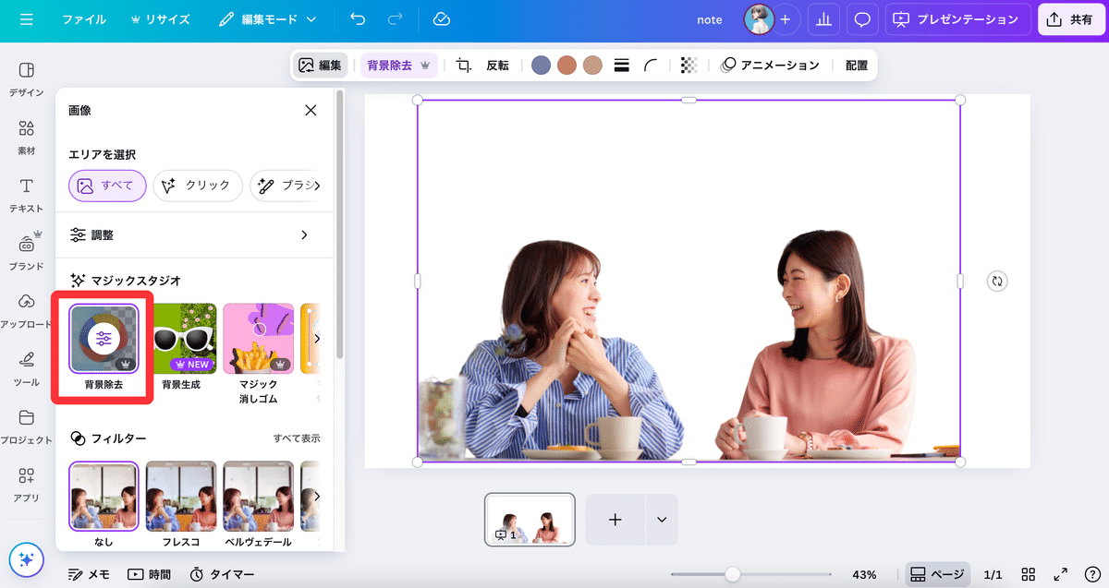This screenshot has height=588, width=1109.
Task: Click the 共有 share button
Action: (1071, 18)
